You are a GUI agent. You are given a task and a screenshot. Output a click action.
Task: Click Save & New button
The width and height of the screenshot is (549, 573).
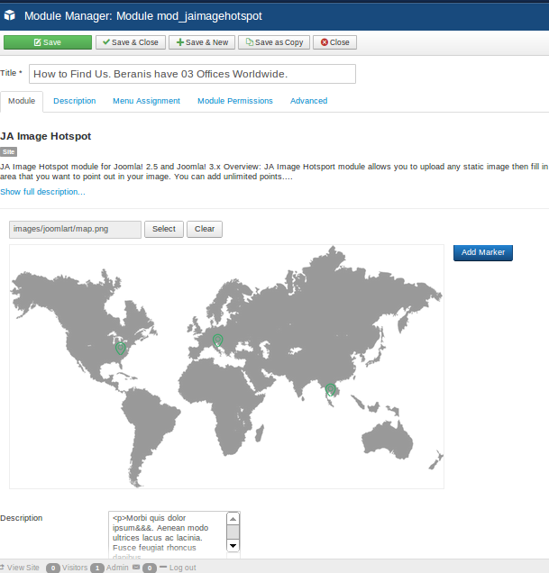click(x=202, y=42)
